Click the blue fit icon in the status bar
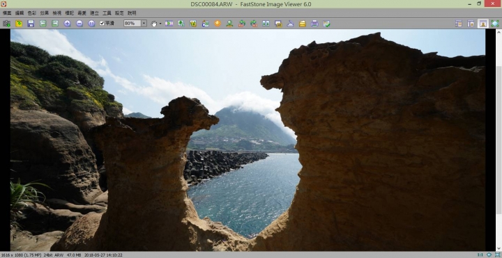 pos(489,255)
